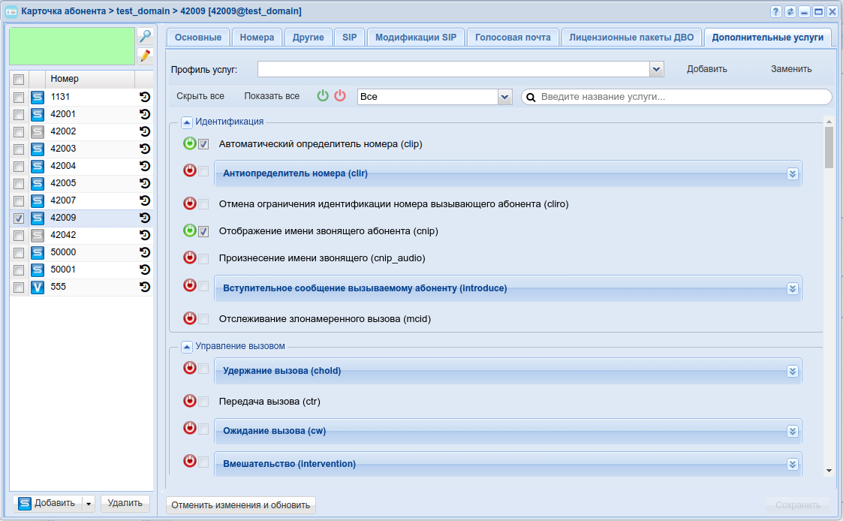This screenshot has width=843, height=521.
Task: Click the magnifier search icon in left panel
Action: click(145, 37)
